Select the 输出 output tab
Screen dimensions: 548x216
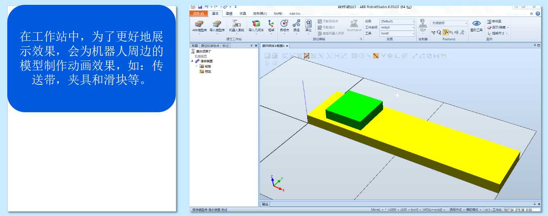coord(264,204)
